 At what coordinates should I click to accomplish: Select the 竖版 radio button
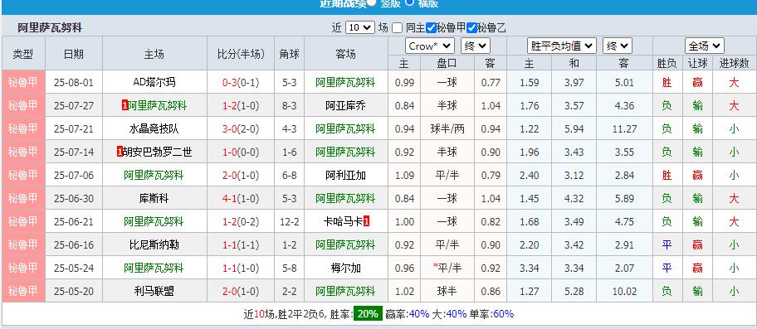click(371, 2)
